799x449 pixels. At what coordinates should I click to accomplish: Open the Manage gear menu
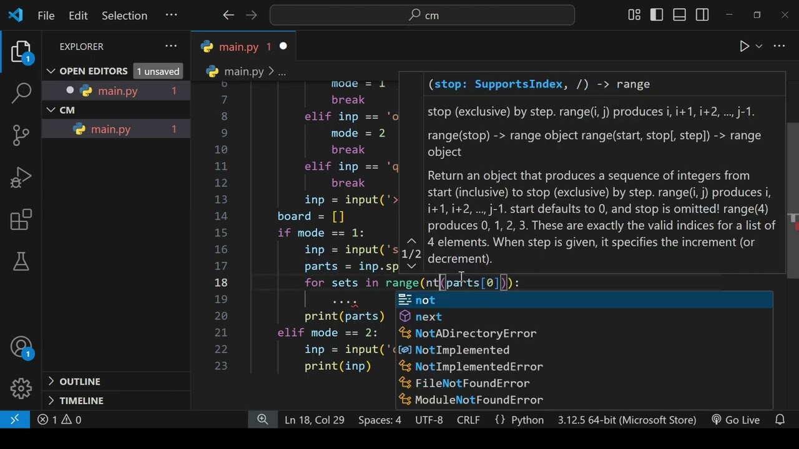click(21, 389)
